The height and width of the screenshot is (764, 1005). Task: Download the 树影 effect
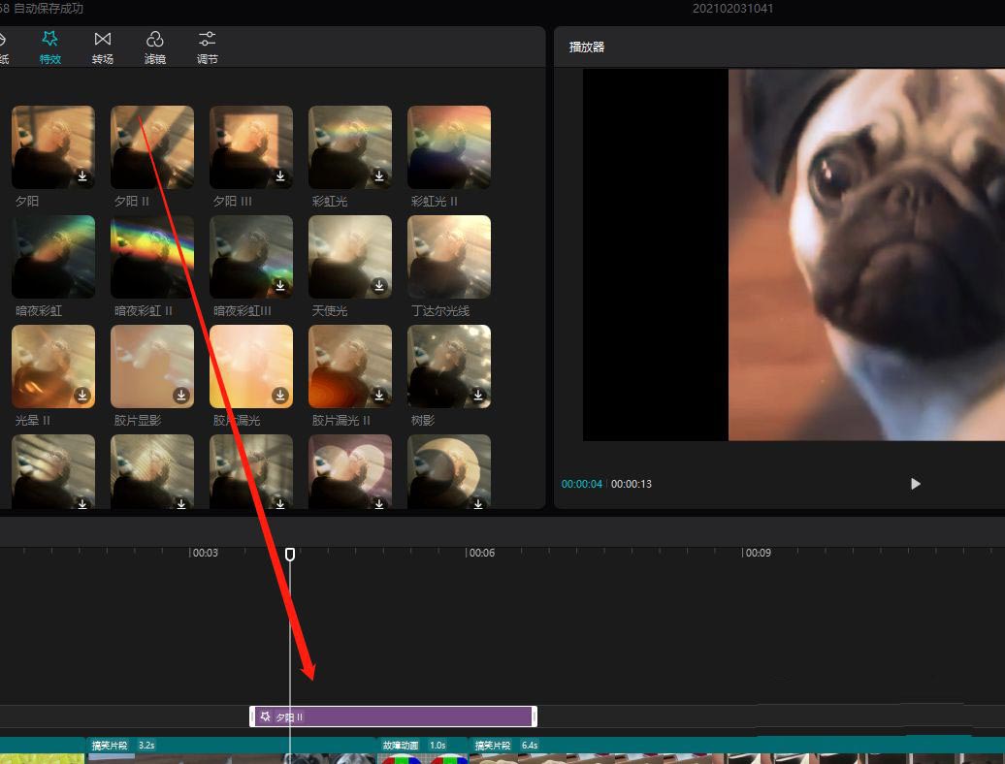point(478,396)
